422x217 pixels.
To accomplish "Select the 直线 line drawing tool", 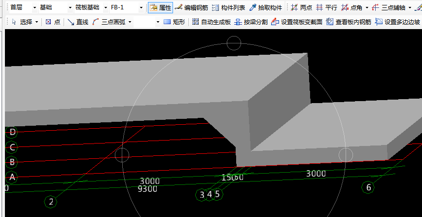I will tap(77, 22).
